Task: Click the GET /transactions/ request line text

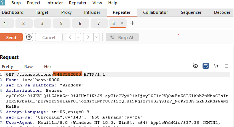Action: (29, 74)
